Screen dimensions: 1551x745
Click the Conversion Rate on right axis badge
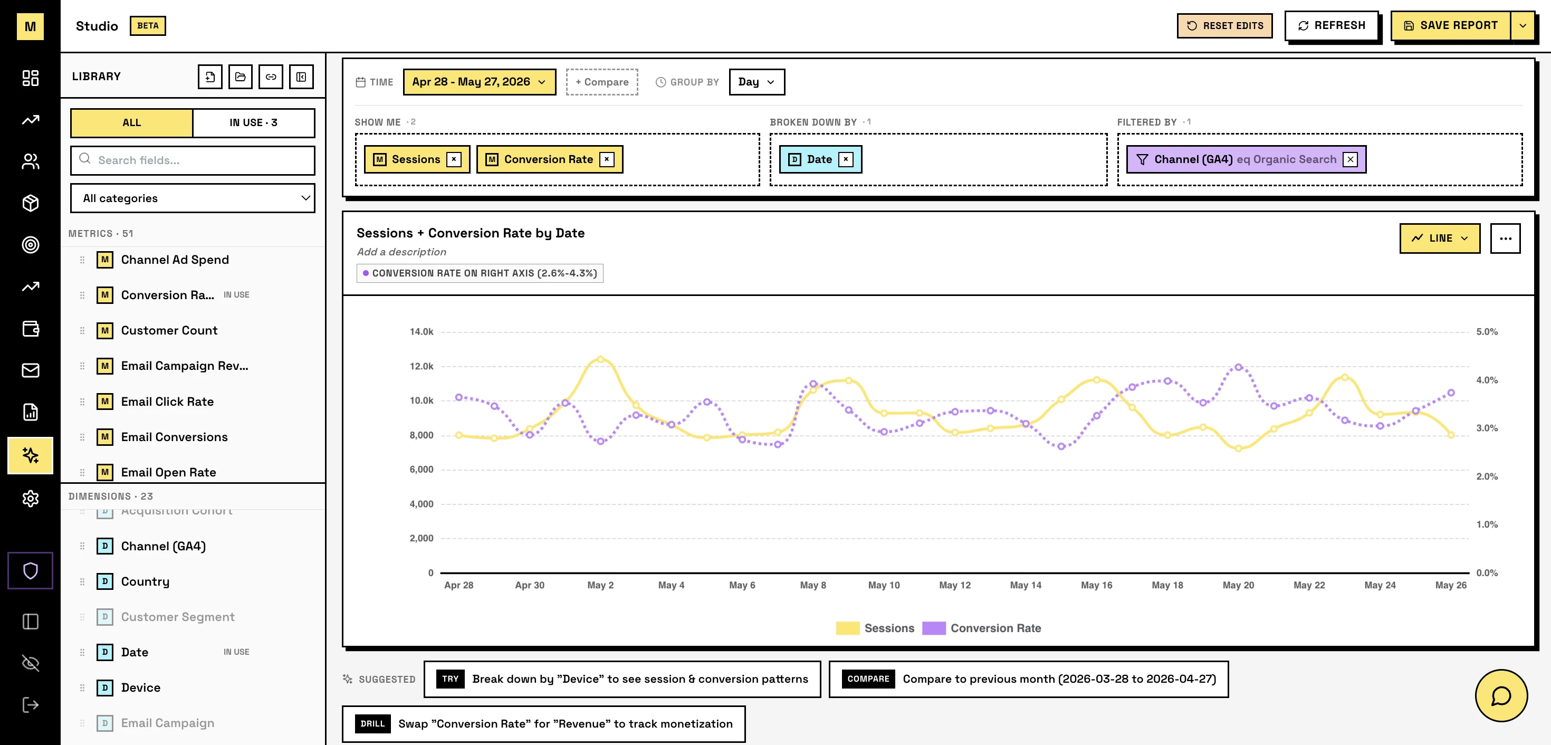pos(480,273)
